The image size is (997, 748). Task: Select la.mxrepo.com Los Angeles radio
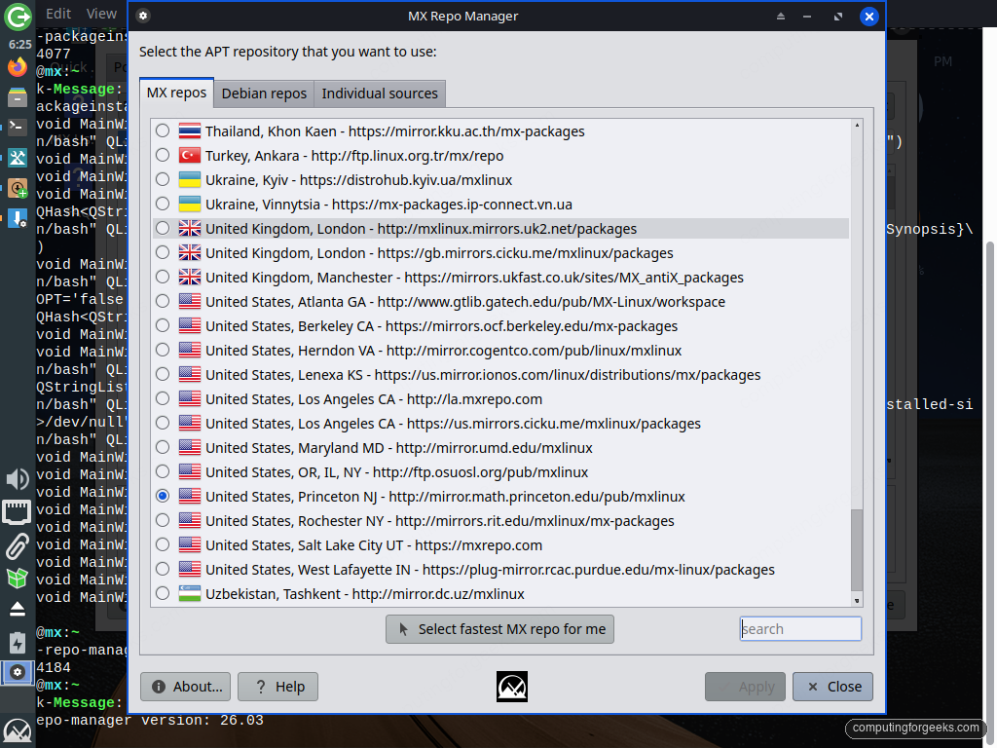coord(163,398)
